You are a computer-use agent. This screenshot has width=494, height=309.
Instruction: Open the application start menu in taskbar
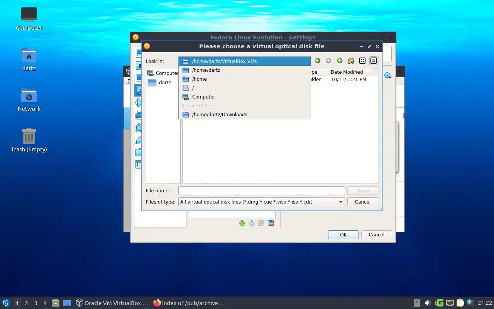(x=6, y=303)
